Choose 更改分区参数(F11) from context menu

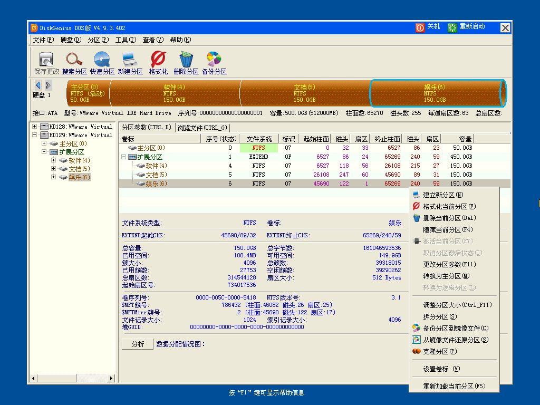coord(454,265)
